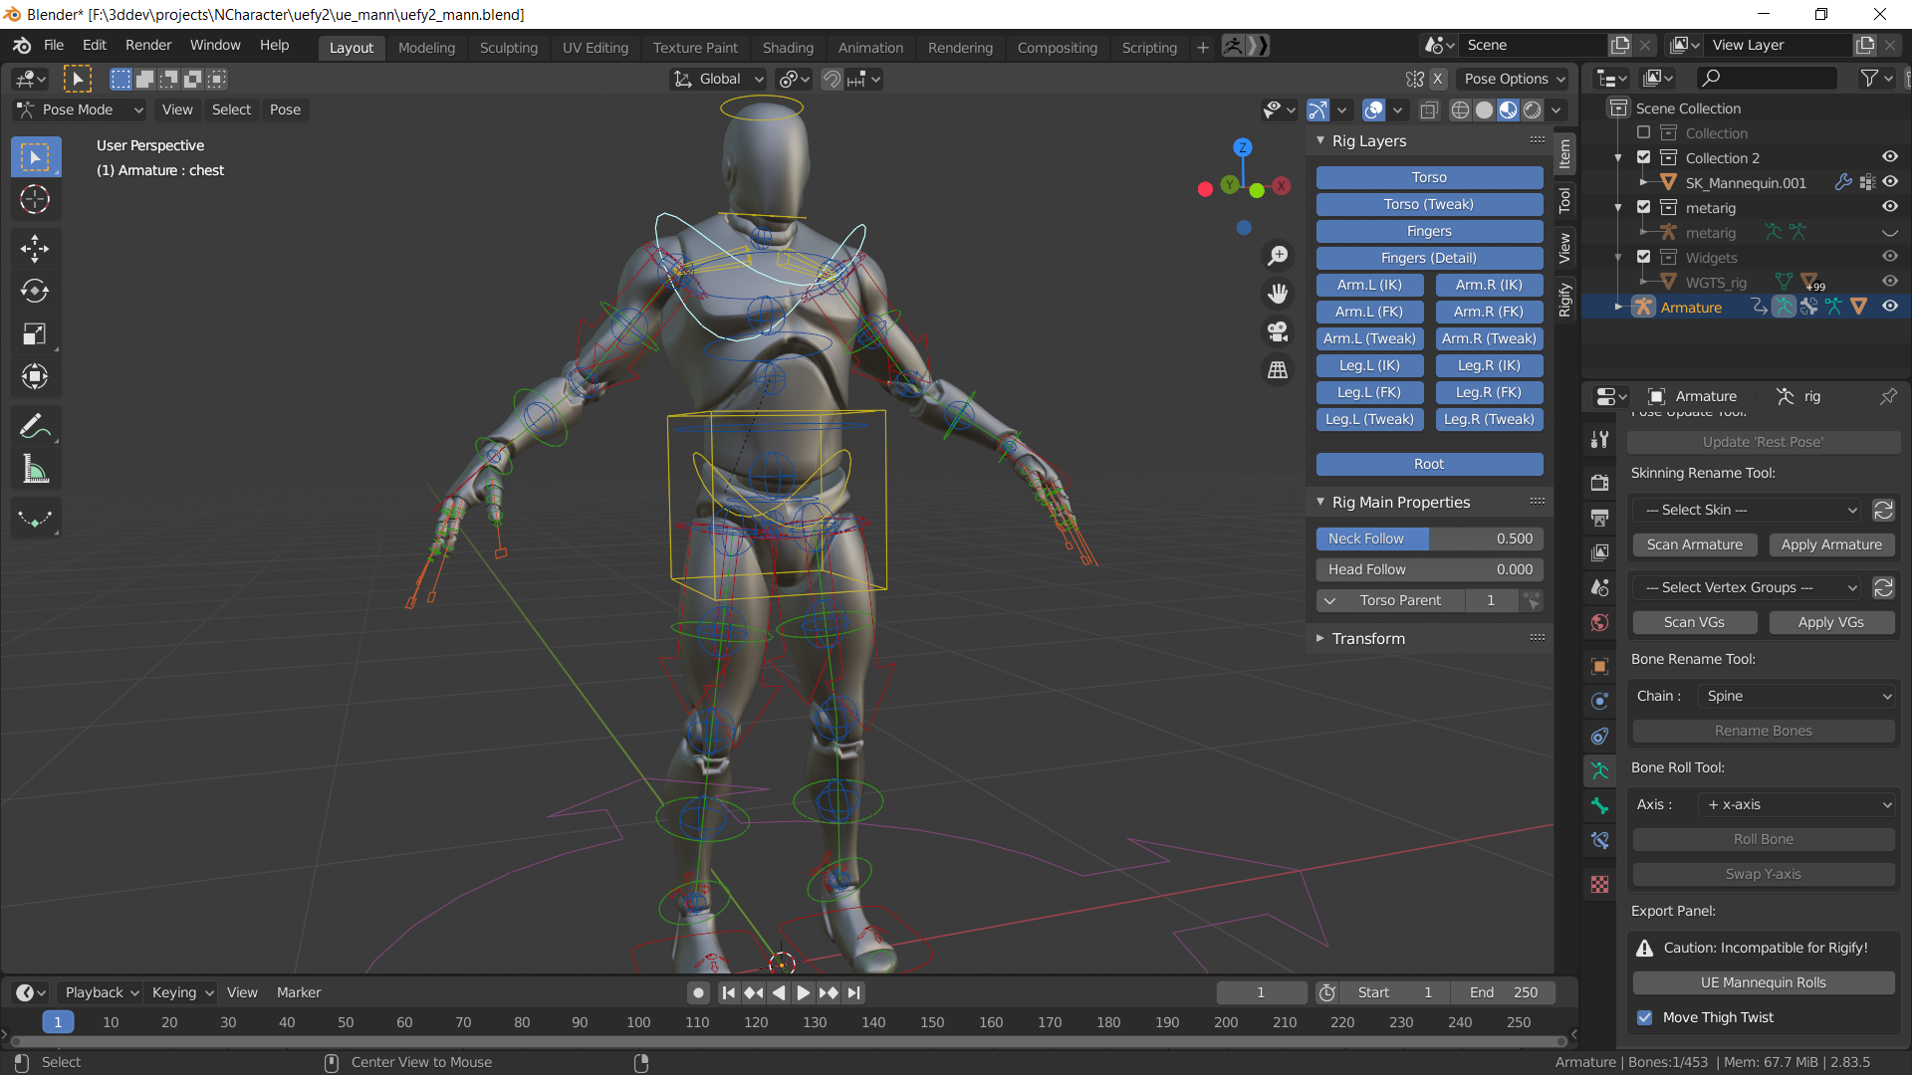Select the Move tool in the toolbar

click(35, 248)
